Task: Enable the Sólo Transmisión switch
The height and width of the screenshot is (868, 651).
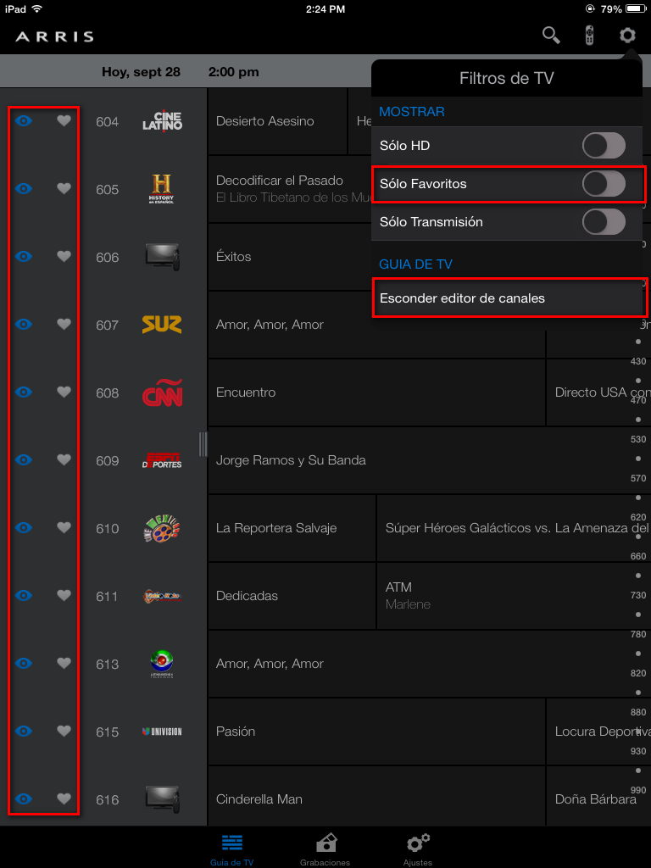Action: point(604,222)
